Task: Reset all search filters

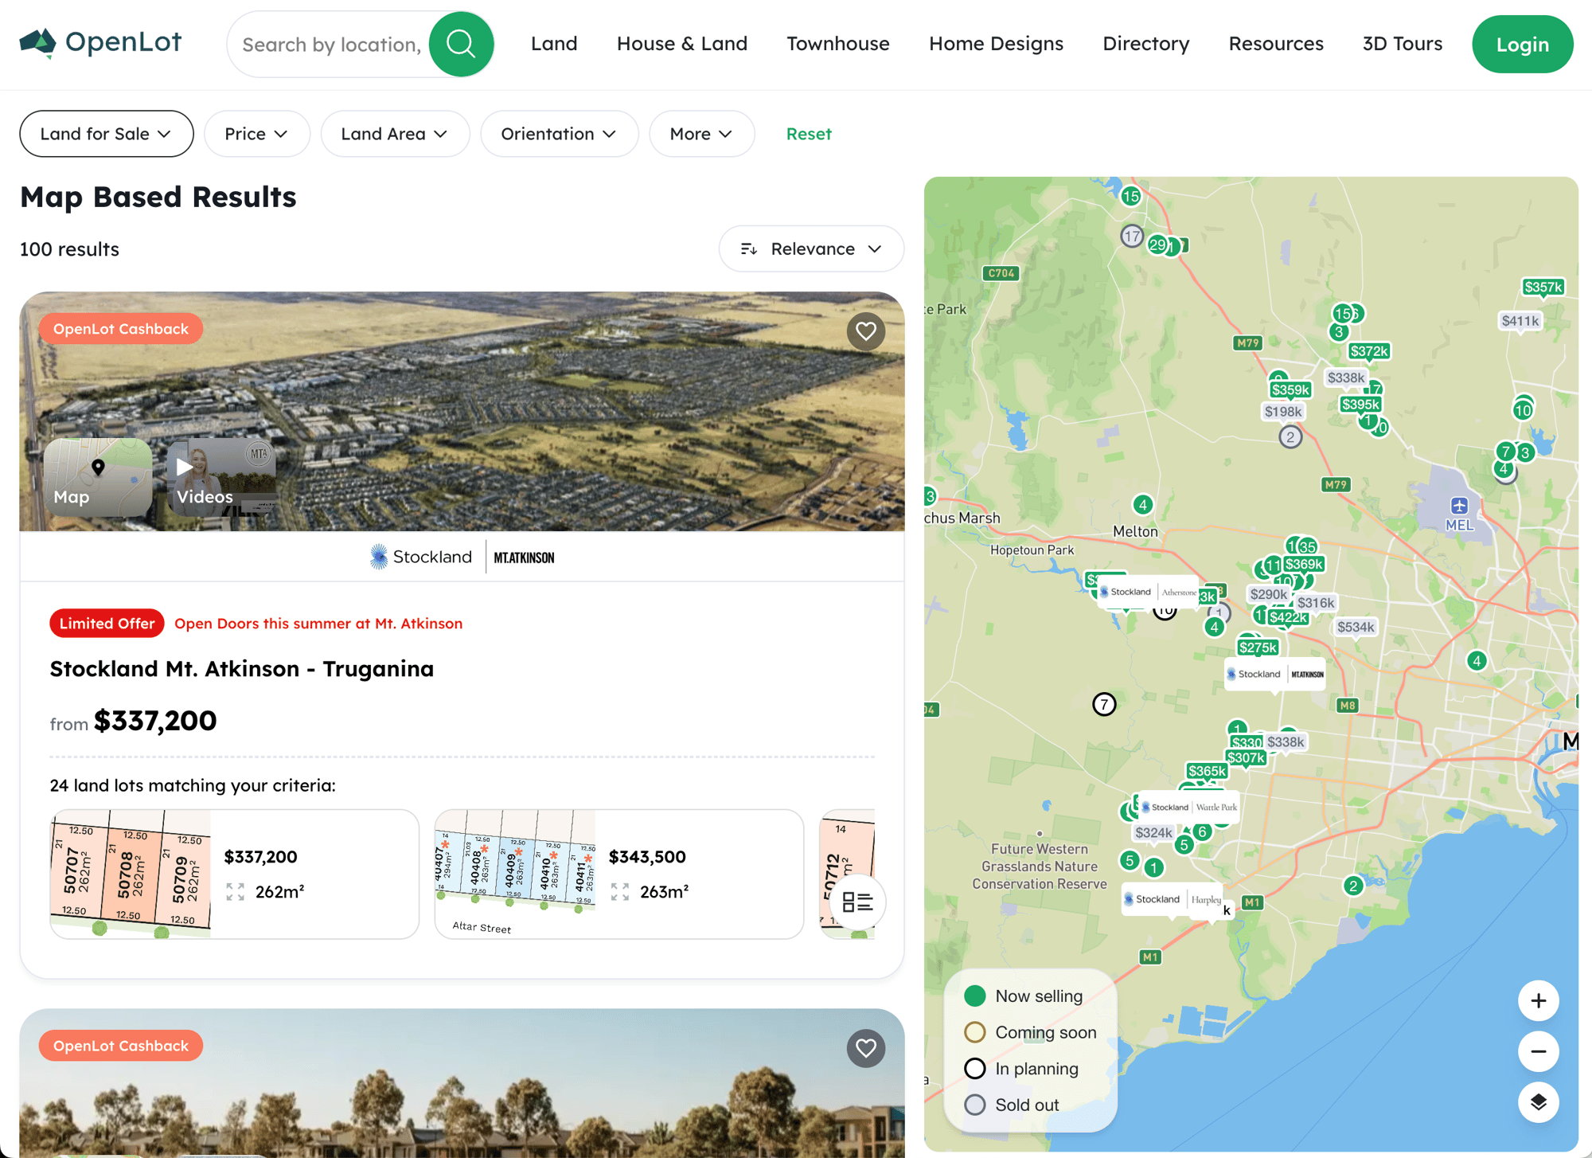Action: (809, 134)
